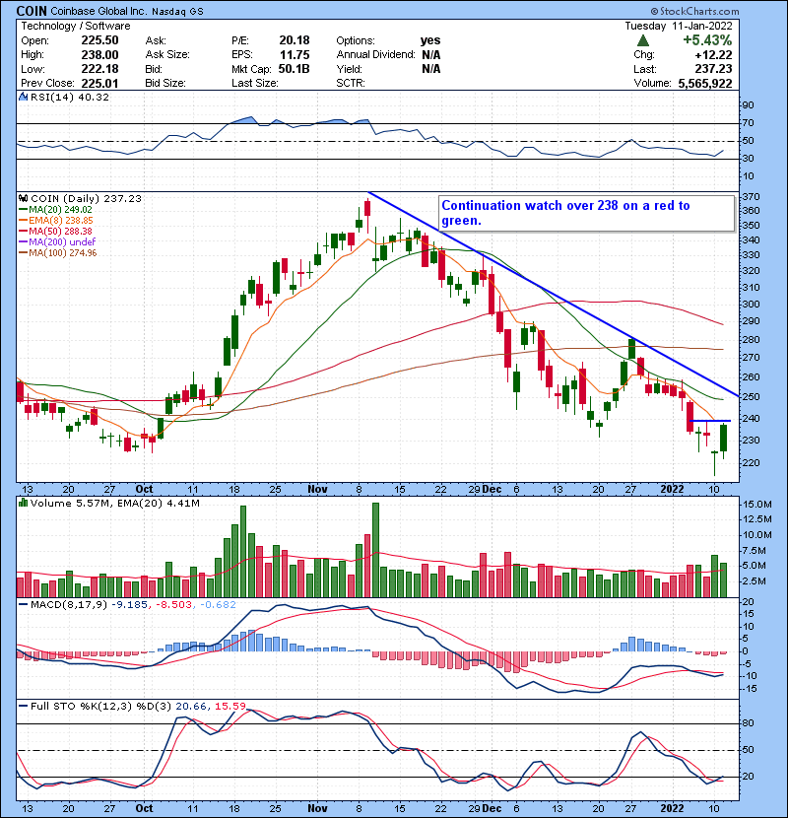The width and height of the screenshot is (788, 818).
Task: Select the Prev Close value 225.01
Action: pyautogui.click(x=99, y=84)
